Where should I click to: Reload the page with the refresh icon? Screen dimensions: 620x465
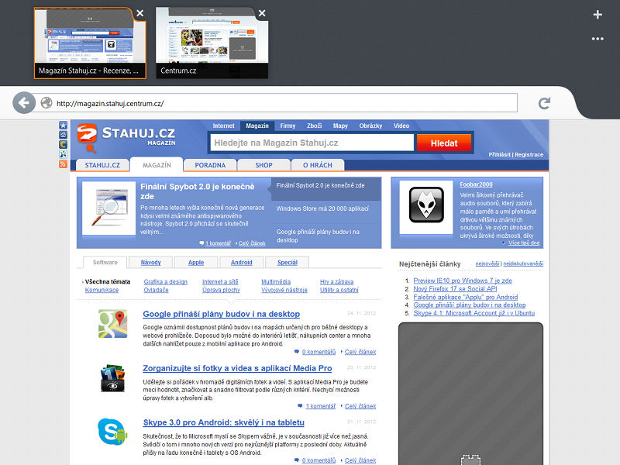tap(545, 103)
